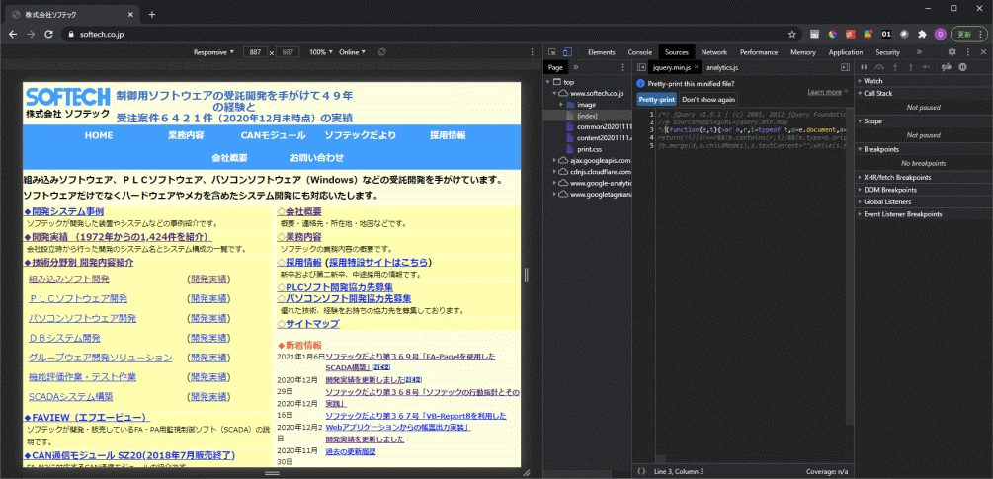Open print.css in the file tree
Image resolution: width=993 pixels, height=479 pixels.
pos(589,149)
